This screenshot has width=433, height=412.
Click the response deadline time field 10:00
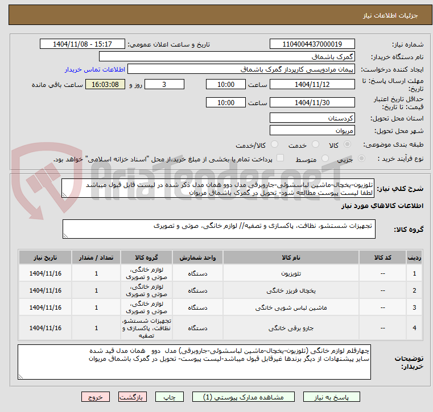click(226, 84)
